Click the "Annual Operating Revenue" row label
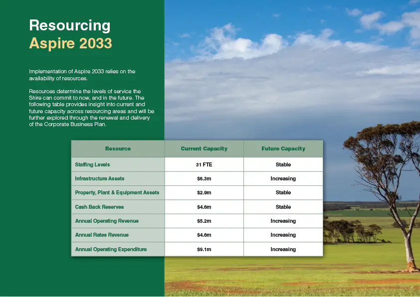 pyautogui.click(x=107, y=221)
